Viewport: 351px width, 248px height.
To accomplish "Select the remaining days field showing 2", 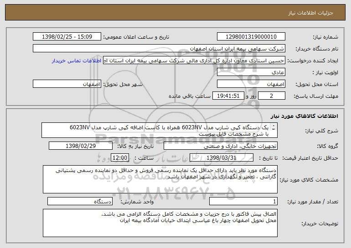I will [272, 96].
